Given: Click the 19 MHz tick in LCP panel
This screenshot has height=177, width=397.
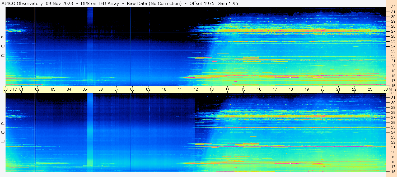Looking at the screenshot, I should (x=393, y=157).
